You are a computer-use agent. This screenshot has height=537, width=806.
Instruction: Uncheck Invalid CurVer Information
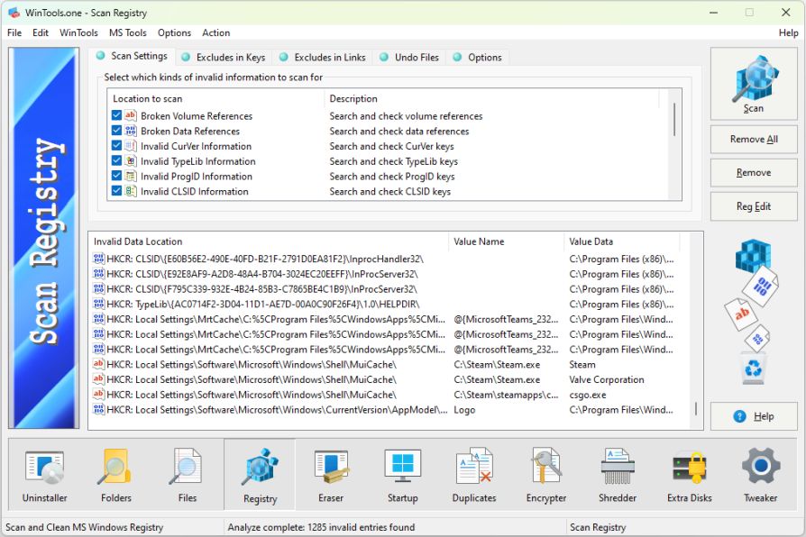pos(116,146)
